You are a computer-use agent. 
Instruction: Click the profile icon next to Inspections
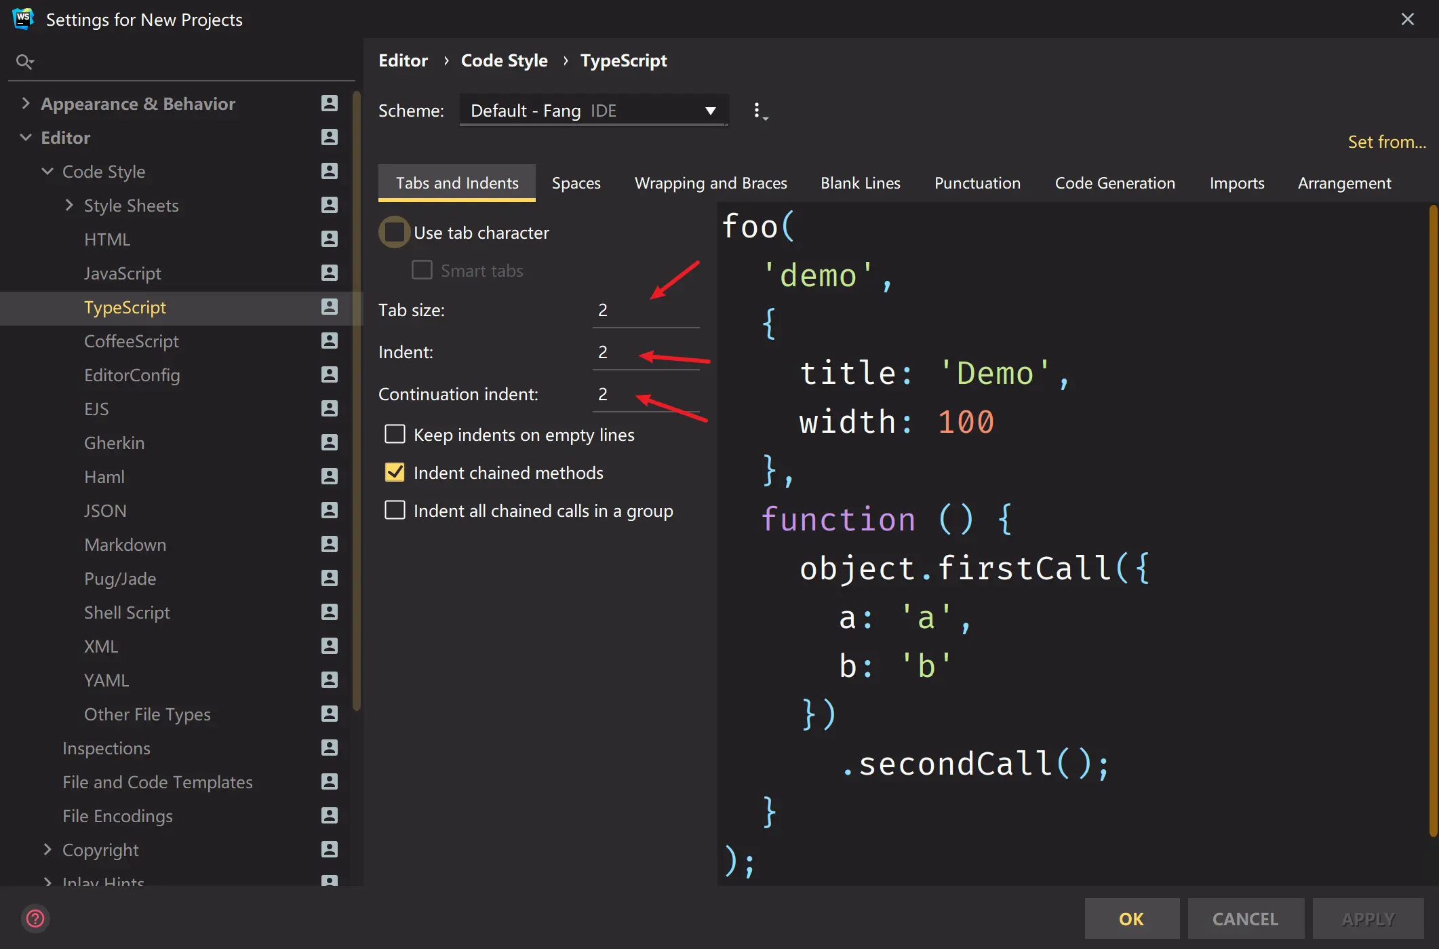coord(329,748)
